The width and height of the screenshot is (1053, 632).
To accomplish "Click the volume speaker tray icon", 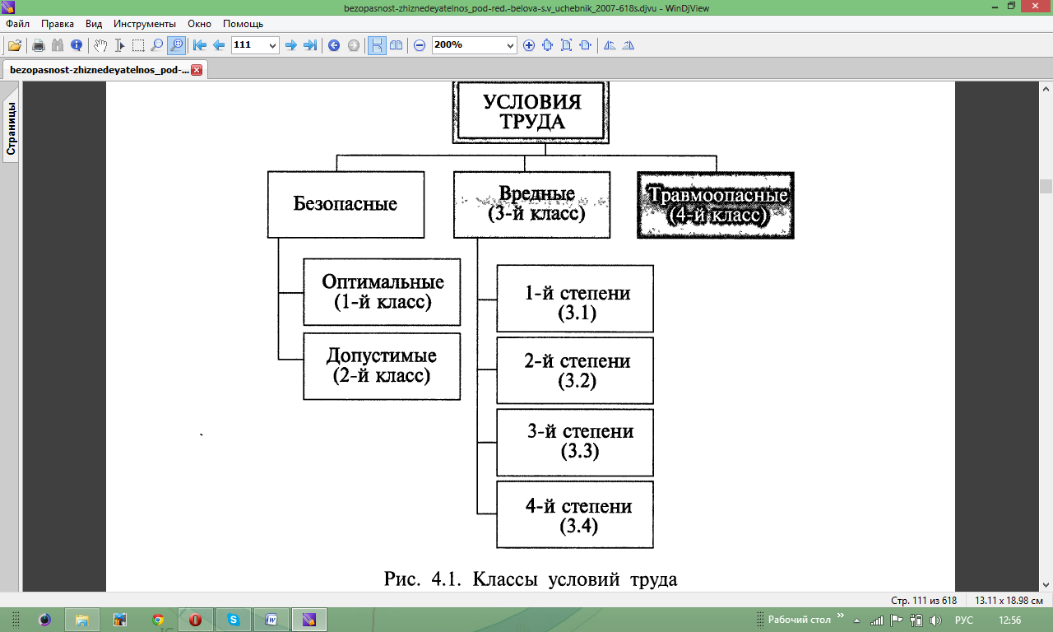I will pos(935,620).
